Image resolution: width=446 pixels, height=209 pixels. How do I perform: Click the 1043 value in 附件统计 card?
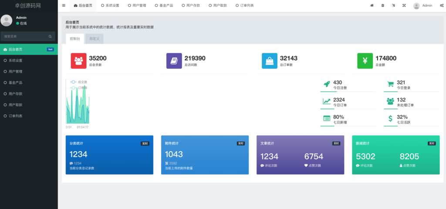pos(174,155)
